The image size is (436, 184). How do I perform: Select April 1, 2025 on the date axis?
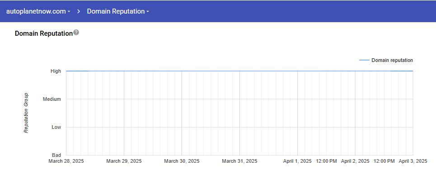click(x=297, y=161)
